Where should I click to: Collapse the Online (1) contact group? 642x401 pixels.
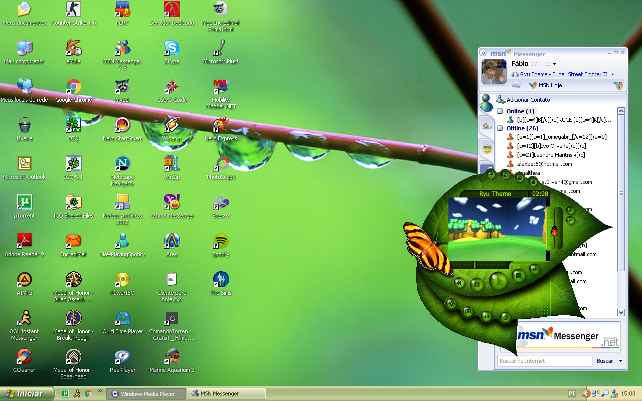500,111
